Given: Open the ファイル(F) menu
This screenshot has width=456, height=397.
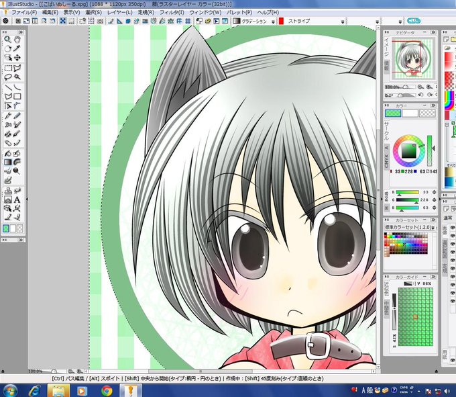Looking at the screenshot, I should [x=24, y=12].
